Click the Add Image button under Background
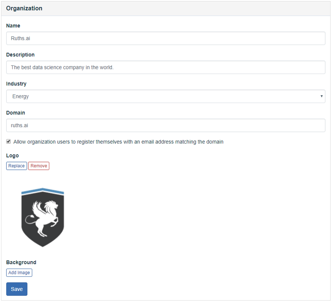This screenshot has height=302, width=332. point(19,273)
